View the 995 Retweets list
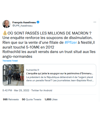Image resolution: width=101 pixels, height=123 pixels. point(11,99)
